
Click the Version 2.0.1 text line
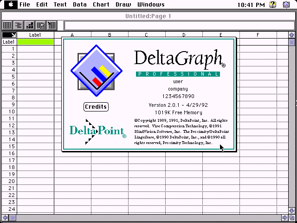click(x=178, y=105)
